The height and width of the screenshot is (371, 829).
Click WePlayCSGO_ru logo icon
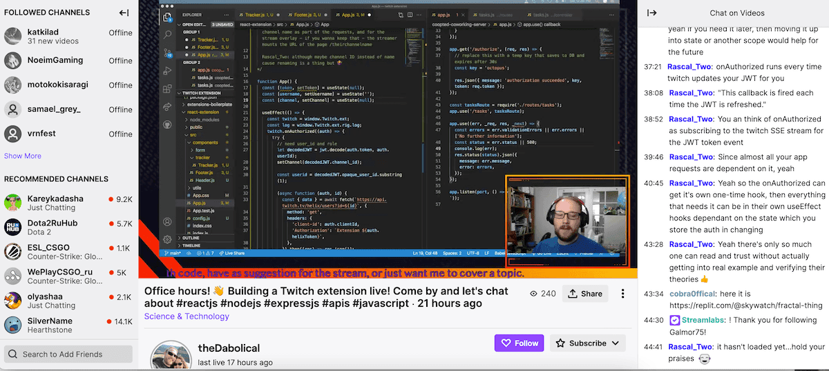13,277
